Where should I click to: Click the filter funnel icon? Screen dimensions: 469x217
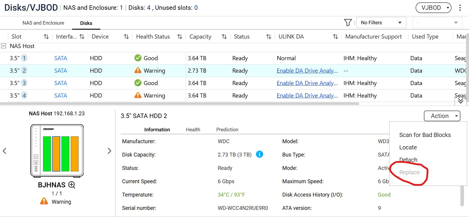[x=348, y=23]
